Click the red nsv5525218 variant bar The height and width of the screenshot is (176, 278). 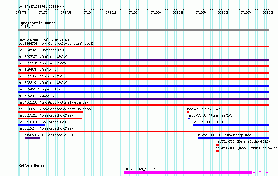point(50,118)
